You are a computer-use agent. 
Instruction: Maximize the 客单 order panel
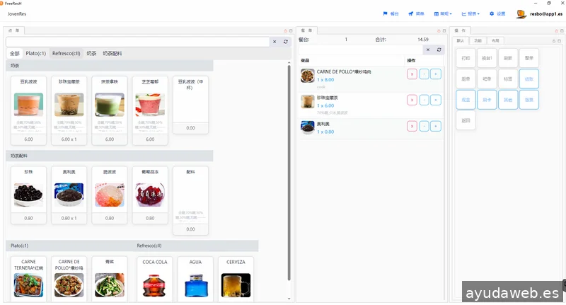point(444,30)
